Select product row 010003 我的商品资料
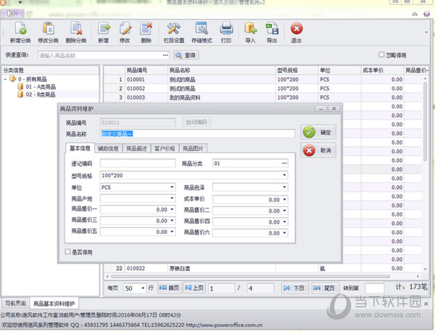The height and width of the screenshot is (332, 435). tap(262, 97)
